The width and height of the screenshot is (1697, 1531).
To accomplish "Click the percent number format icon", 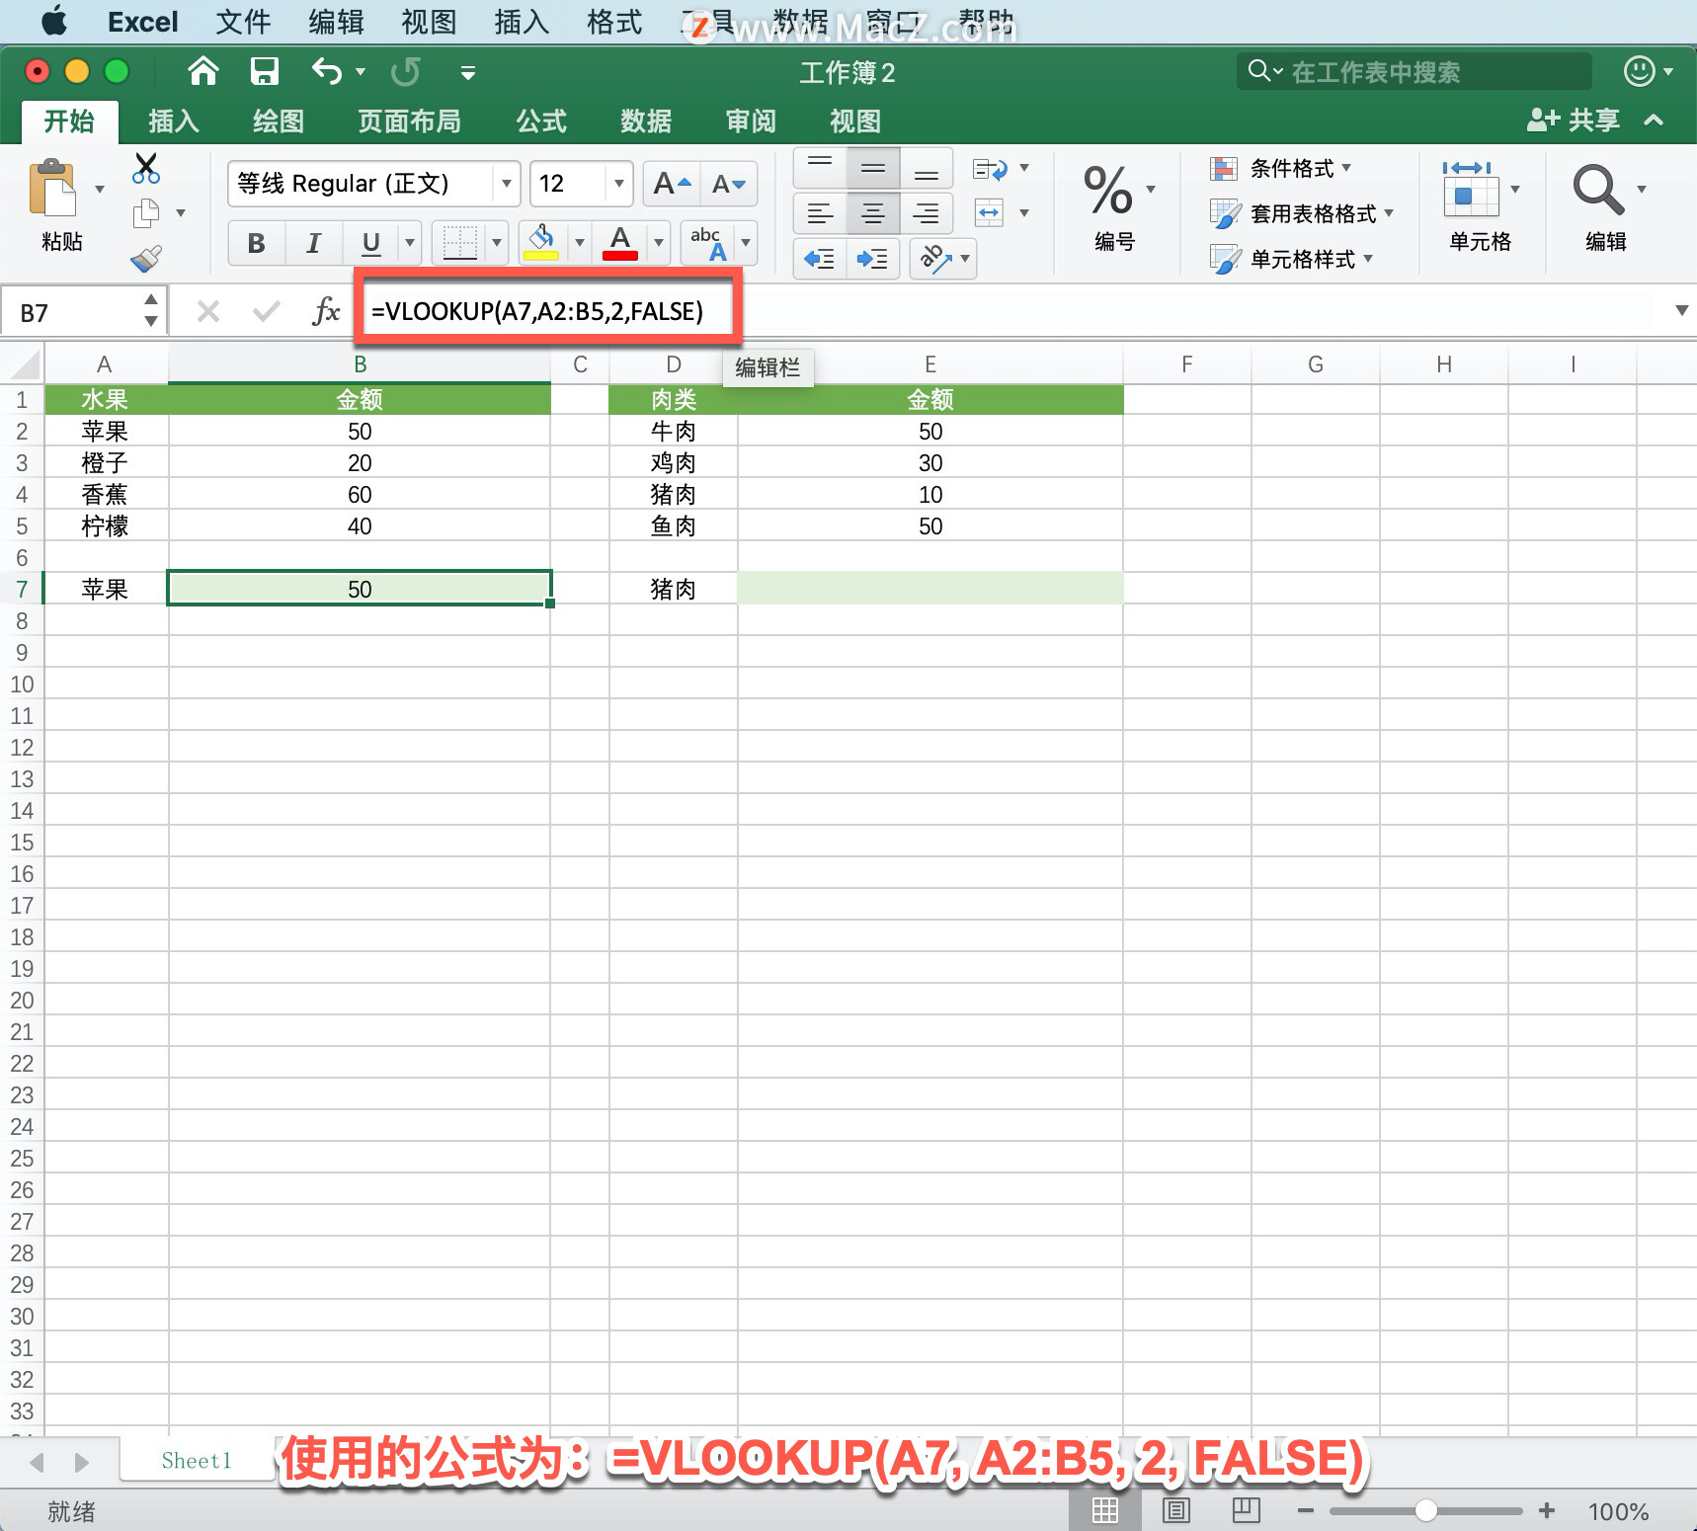I will point(1108,191).
